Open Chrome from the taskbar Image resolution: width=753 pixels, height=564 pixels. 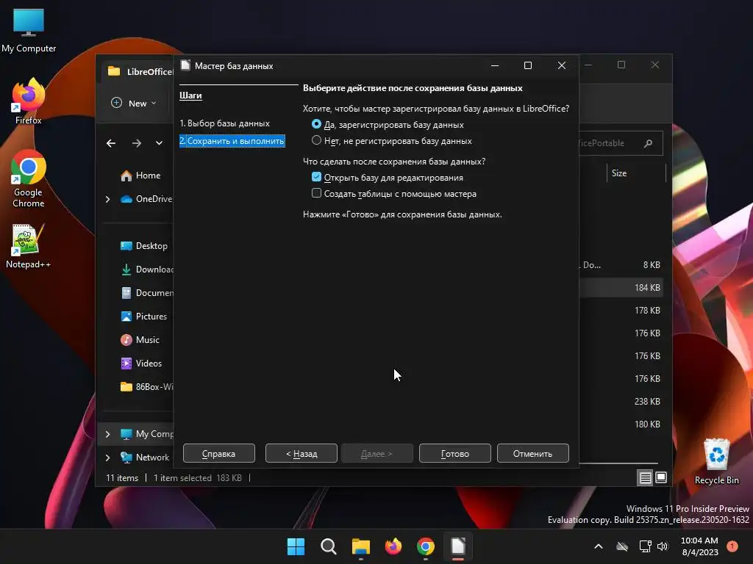click(x=426, y=546)
